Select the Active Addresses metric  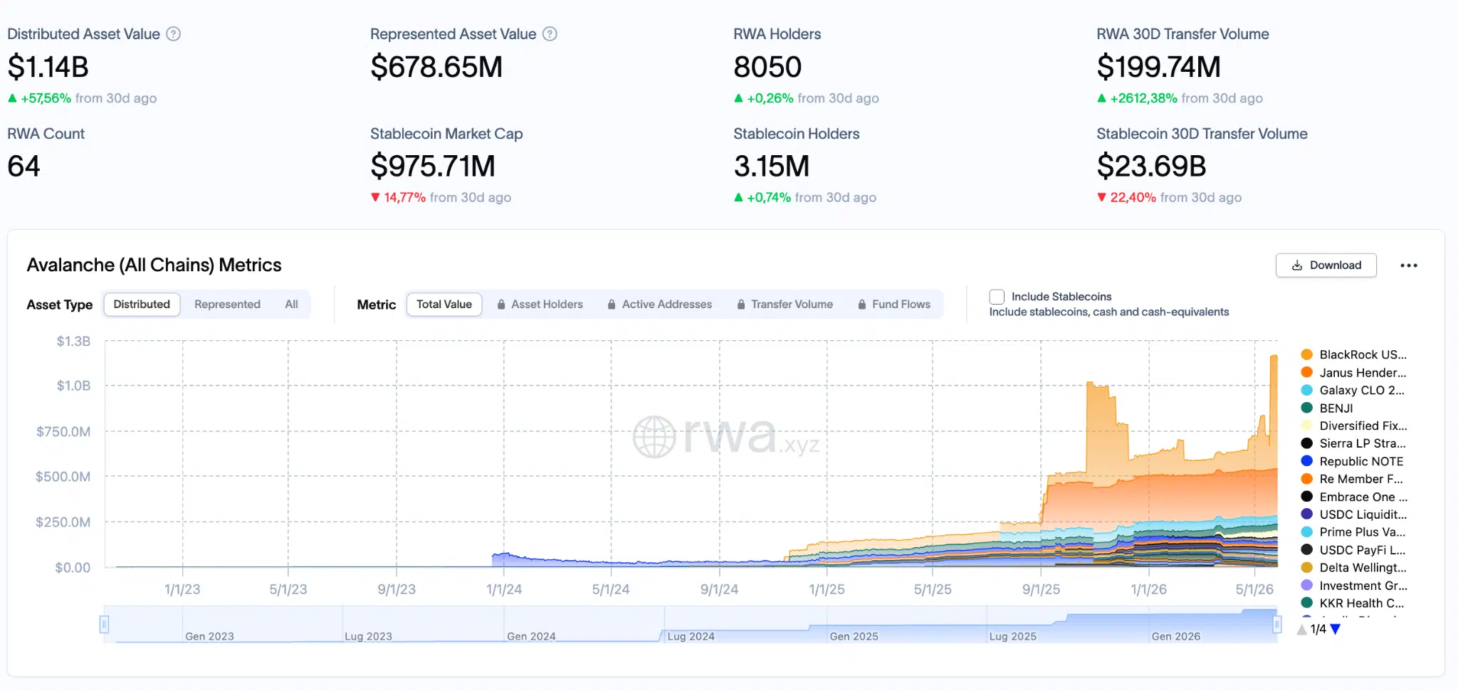(659, 305)
